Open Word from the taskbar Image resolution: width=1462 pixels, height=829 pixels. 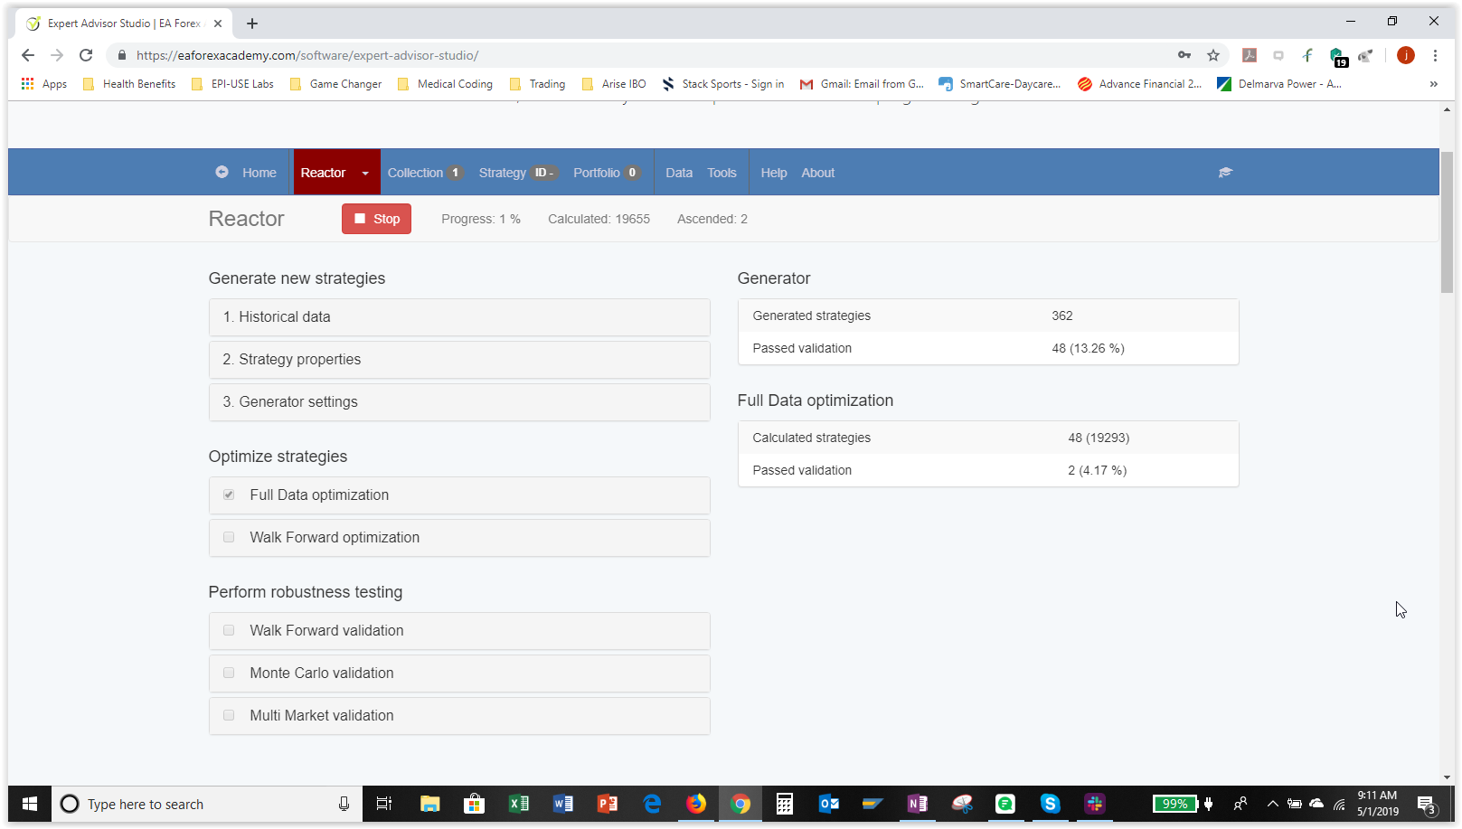coord(563,804)
